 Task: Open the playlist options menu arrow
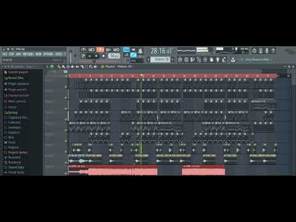click(x=47, y=67)
